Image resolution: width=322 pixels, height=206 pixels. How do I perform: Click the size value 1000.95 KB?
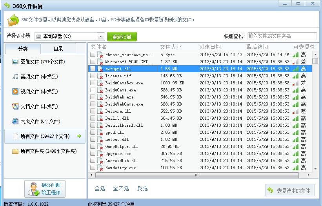coord(172,83)
